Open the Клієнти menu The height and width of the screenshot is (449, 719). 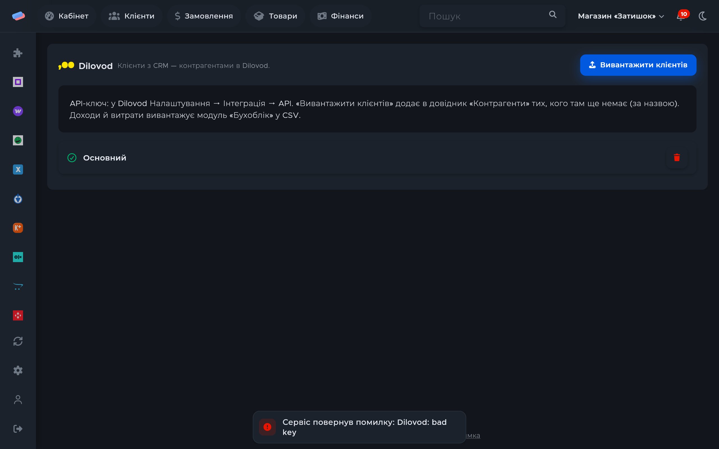[x=131, y=16]
